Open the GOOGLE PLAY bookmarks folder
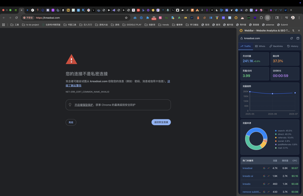Viewport: 303px width, 196px height. tap(132, 25)
